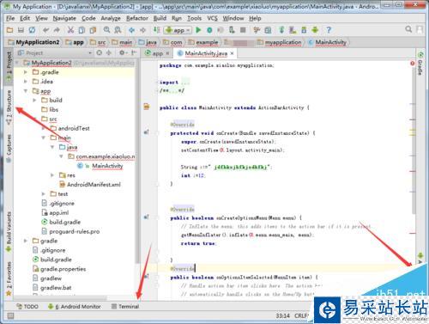Image resolution: width=429 pixels, height=324 pixels.
Task: Expand the build folder under app
Action: [34, 100]
